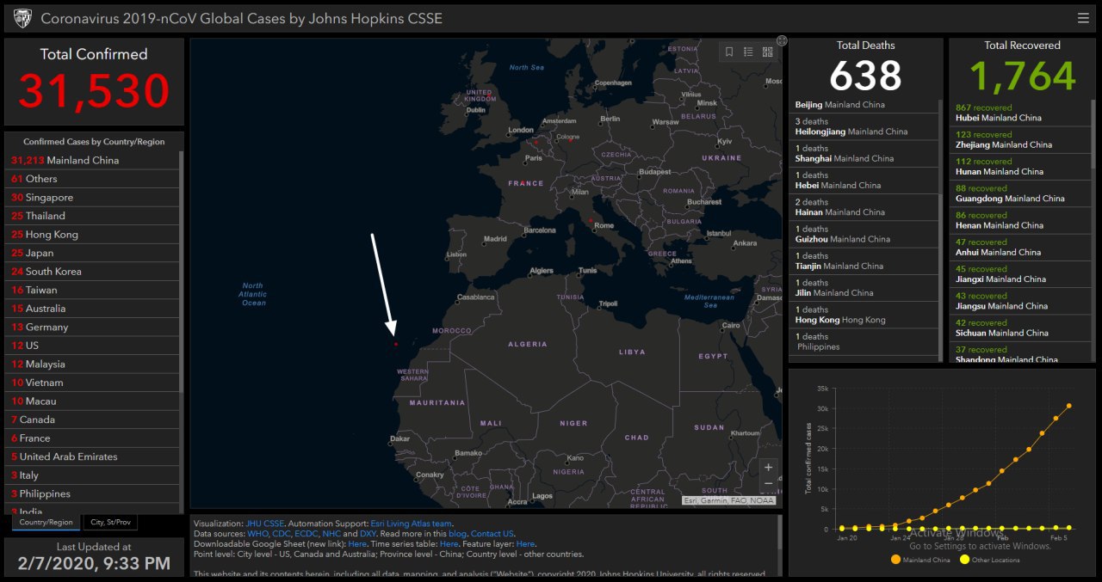Zoom out on the map
Screen dimensions: 1102x582
click(x=768, y=484)
